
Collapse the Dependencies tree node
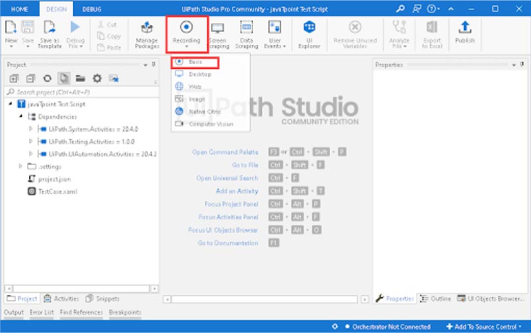click(x=21, y=116)
